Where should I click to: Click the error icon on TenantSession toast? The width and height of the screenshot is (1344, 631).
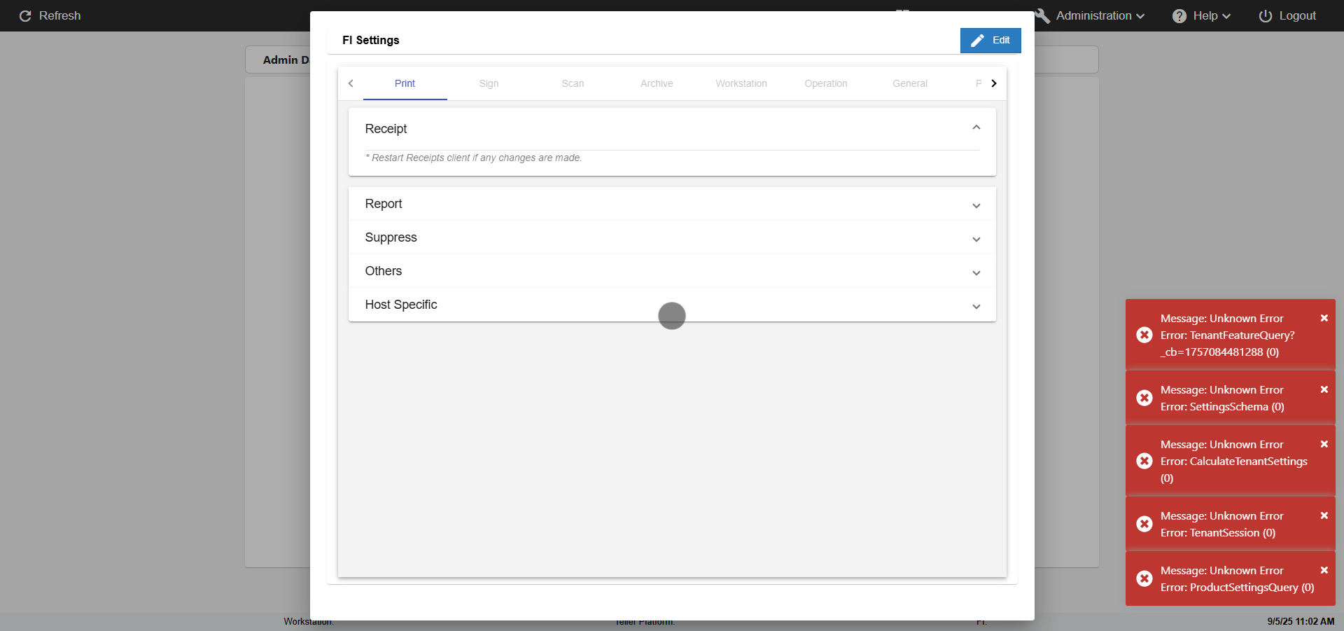click(1144, 524)
